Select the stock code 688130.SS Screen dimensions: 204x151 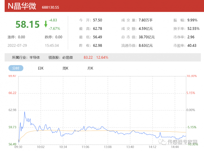tap(50, 7)
